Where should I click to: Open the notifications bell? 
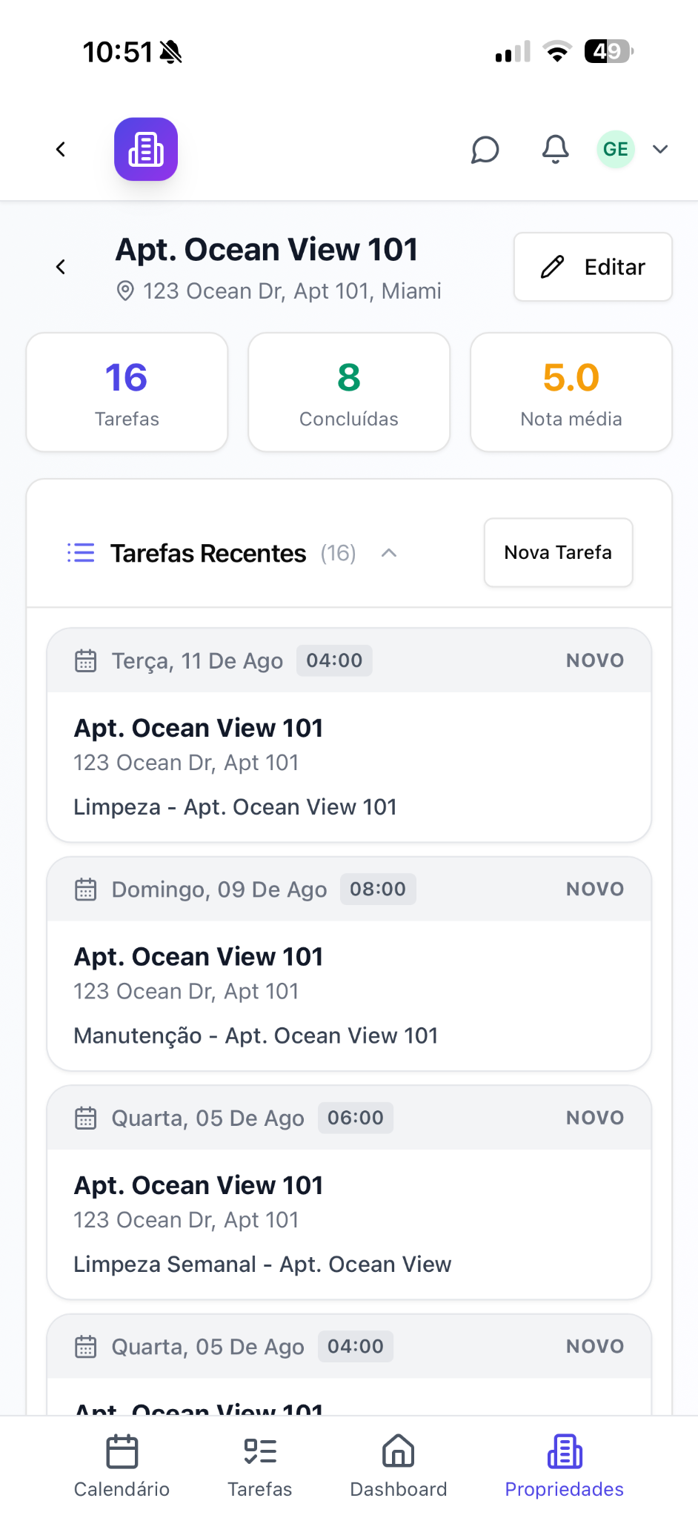coord(555,149)
